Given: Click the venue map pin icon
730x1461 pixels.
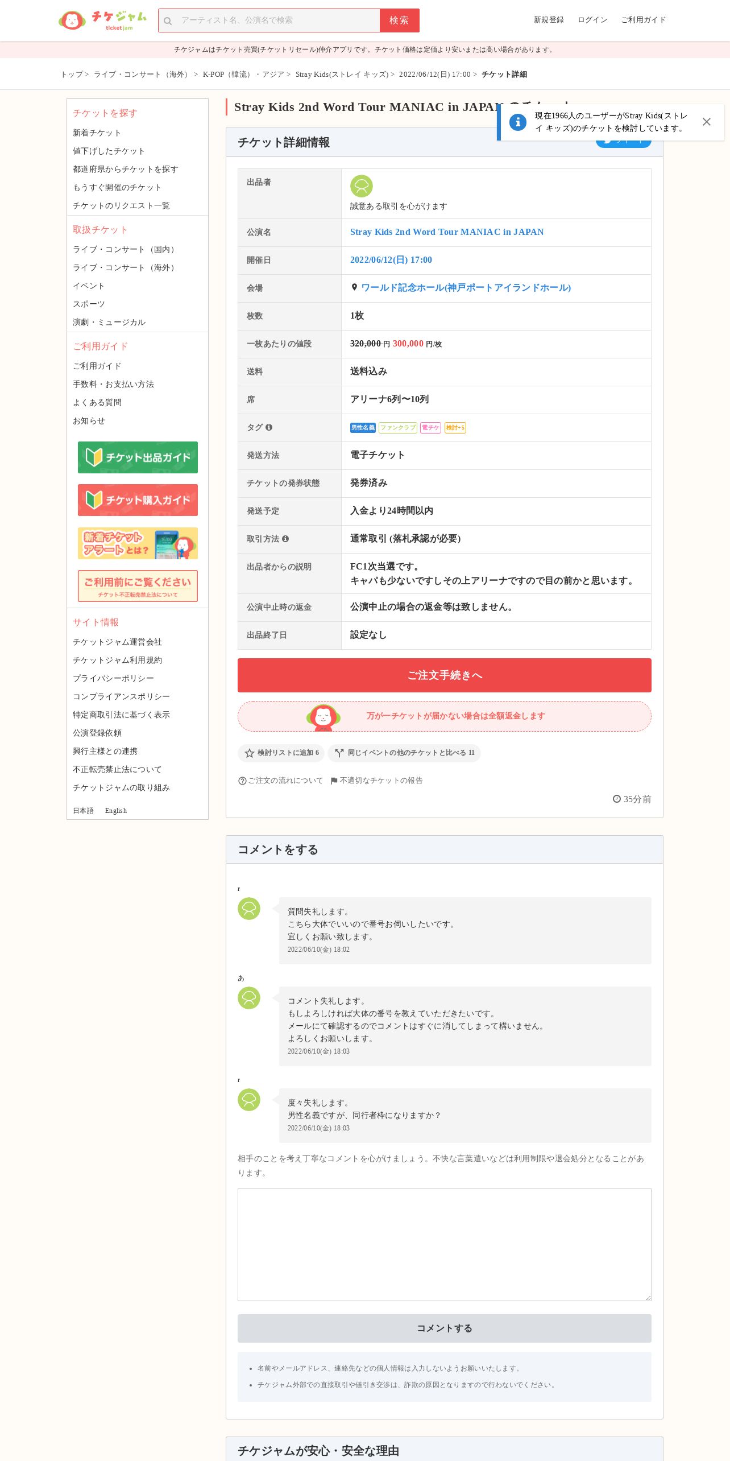Looking at the screenshot, I should (x=354, y=287).
